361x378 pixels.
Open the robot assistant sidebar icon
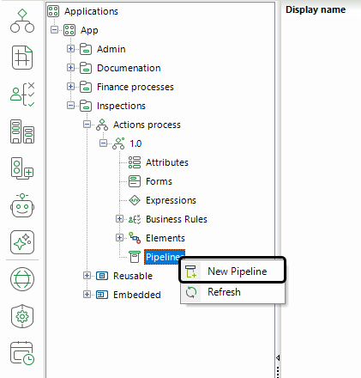pyautogui.click(x=22, y=205)
